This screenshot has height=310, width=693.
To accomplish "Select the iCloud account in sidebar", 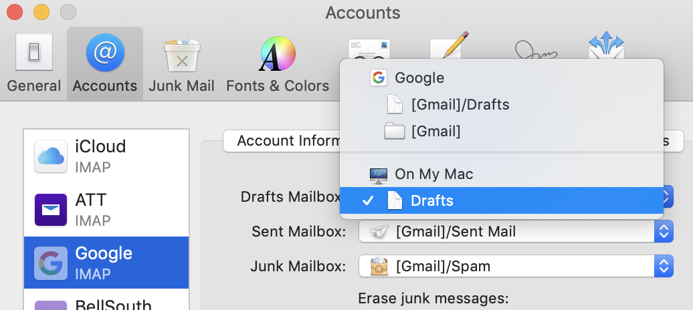I will [106, 156].
